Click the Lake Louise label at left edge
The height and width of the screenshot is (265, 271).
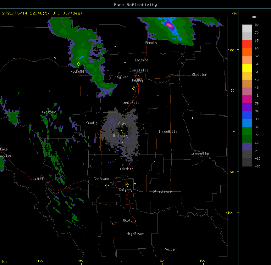click(x=6, y=152)
